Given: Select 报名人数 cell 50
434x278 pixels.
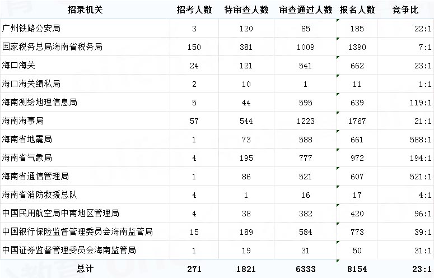Looking at the screenshot, I should (357, 251).
